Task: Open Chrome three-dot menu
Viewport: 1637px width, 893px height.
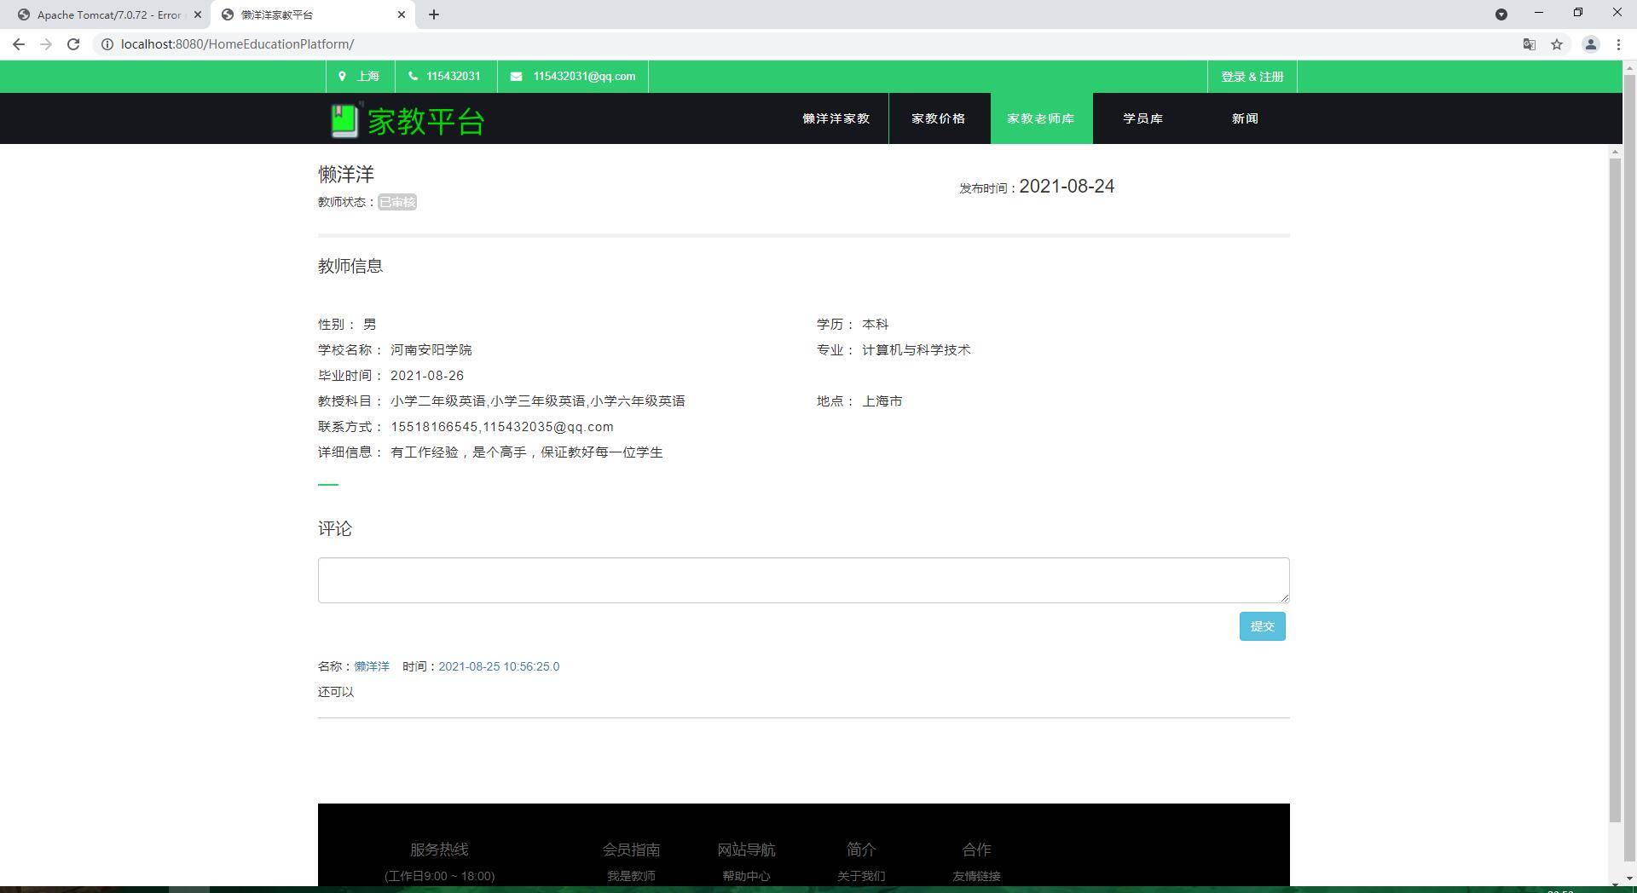Action: click(1618, 44)
